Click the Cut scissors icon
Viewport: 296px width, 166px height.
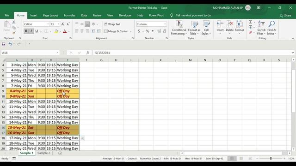(x=13, y=22)
